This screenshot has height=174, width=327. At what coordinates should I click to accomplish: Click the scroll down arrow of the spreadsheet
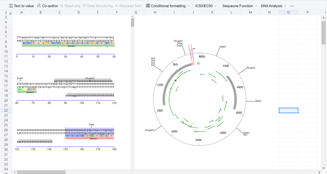[323, 168]
